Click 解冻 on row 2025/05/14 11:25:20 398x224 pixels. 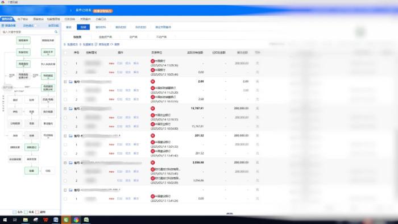[x=136, y=90]
